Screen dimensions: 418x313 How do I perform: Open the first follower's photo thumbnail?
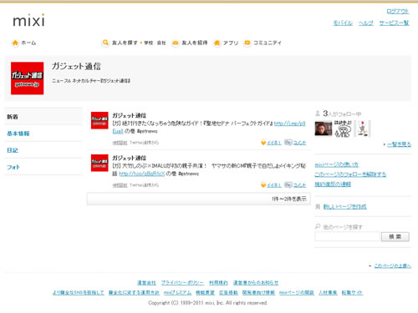click(324, 129)
